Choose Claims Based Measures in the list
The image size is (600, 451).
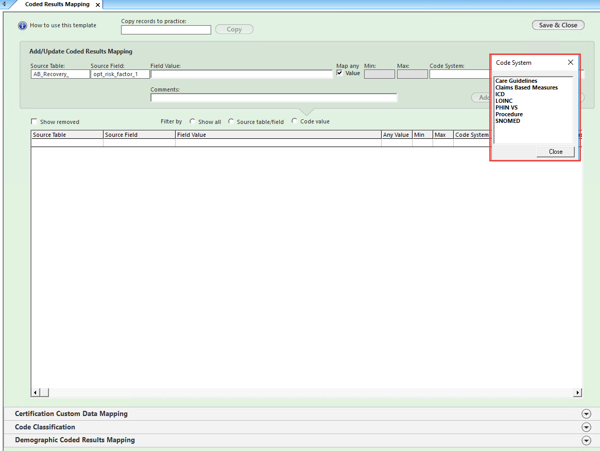(526, 87)
